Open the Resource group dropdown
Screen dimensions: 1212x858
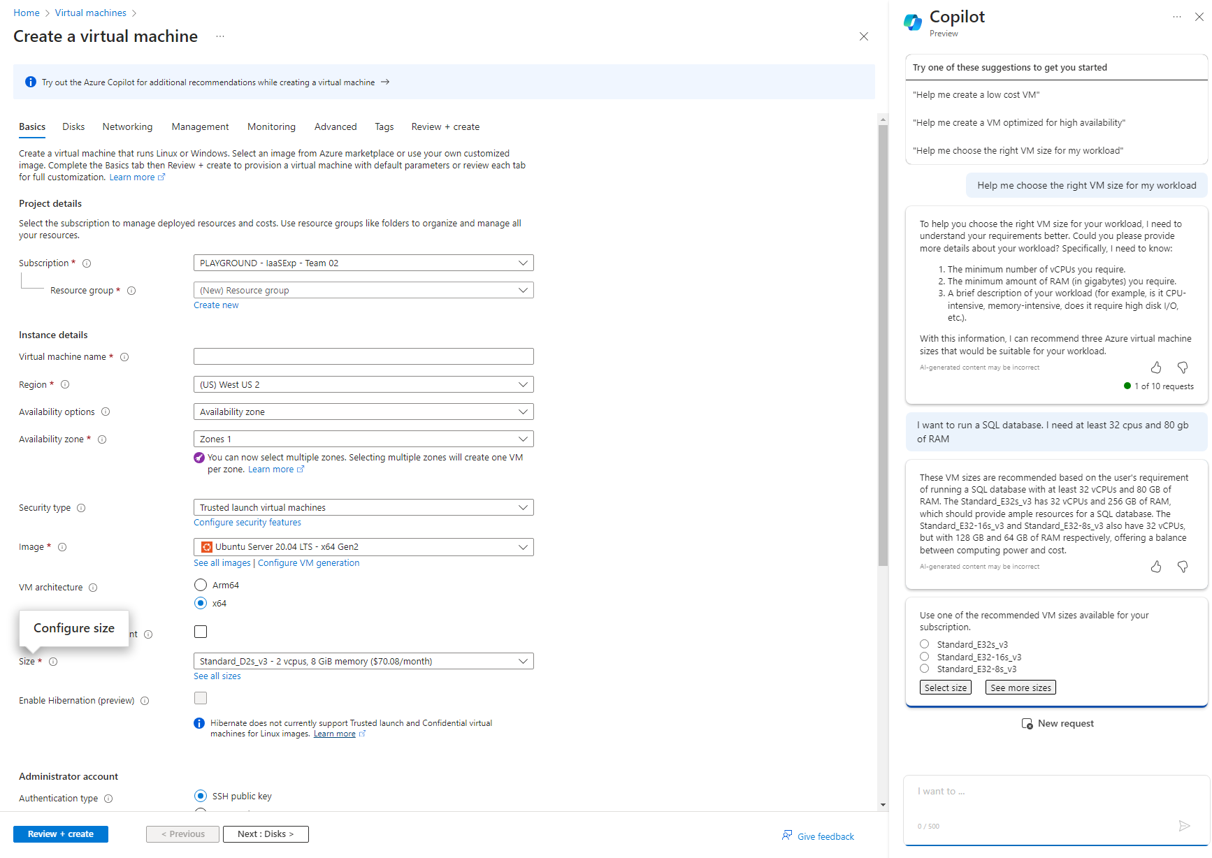click(x=363, y=290)
